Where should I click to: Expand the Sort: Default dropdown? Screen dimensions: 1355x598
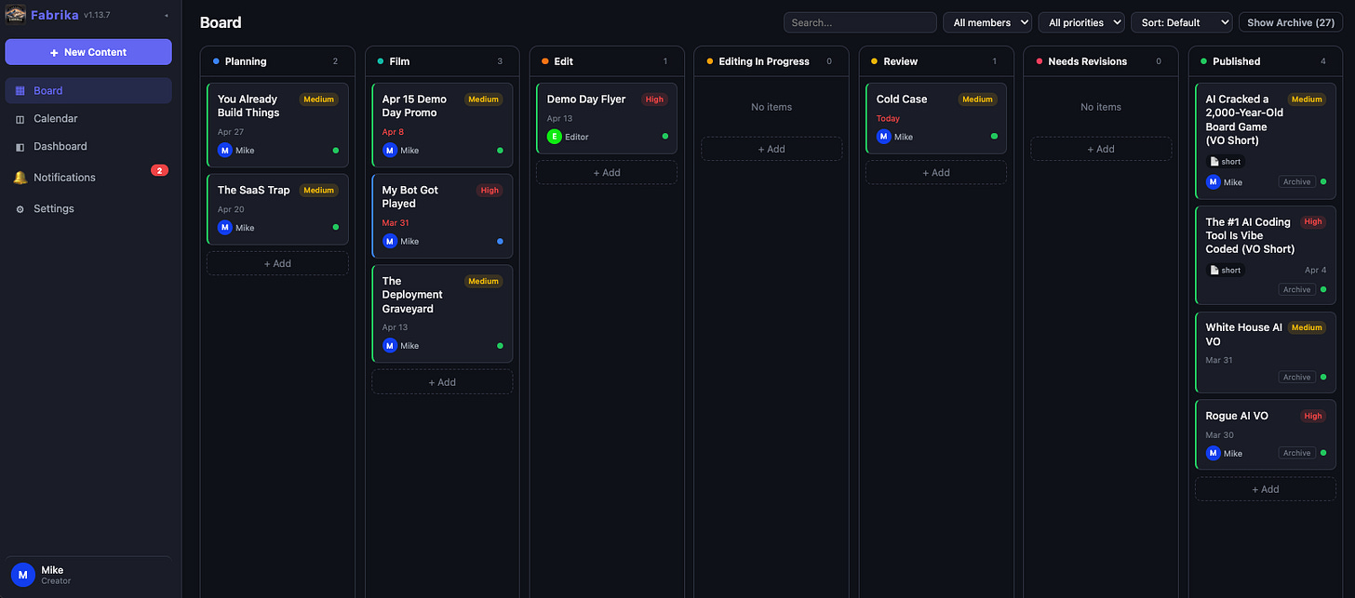(1181, 22)
